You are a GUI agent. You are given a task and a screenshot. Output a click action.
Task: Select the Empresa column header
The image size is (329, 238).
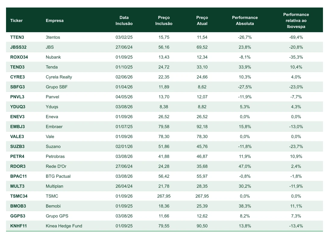coord(55,20)
